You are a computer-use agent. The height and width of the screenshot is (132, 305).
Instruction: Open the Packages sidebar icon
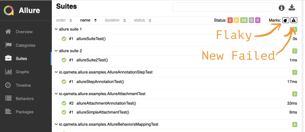[8, 112]
